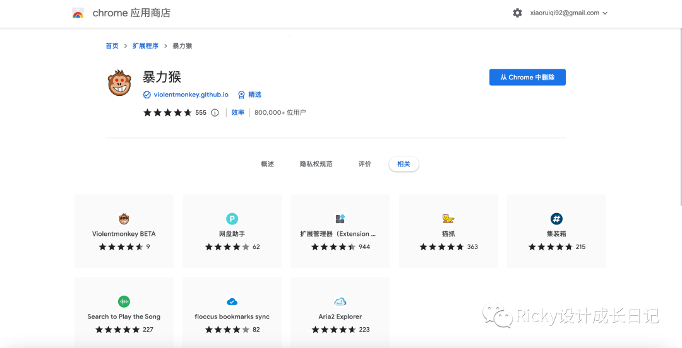Click the 精选 featured badge icon
This screenshot has height=348, width=682.
click(x=241, y=95)
